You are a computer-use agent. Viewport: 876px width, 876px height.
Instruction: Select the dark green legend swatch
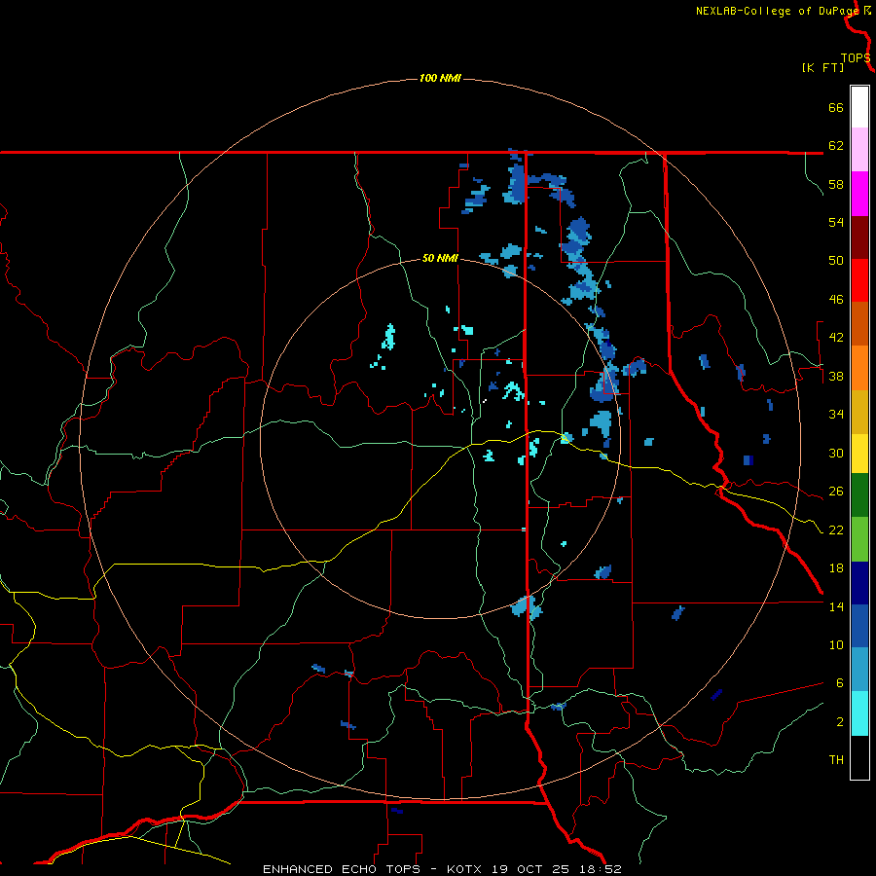[x=859, y=495]
